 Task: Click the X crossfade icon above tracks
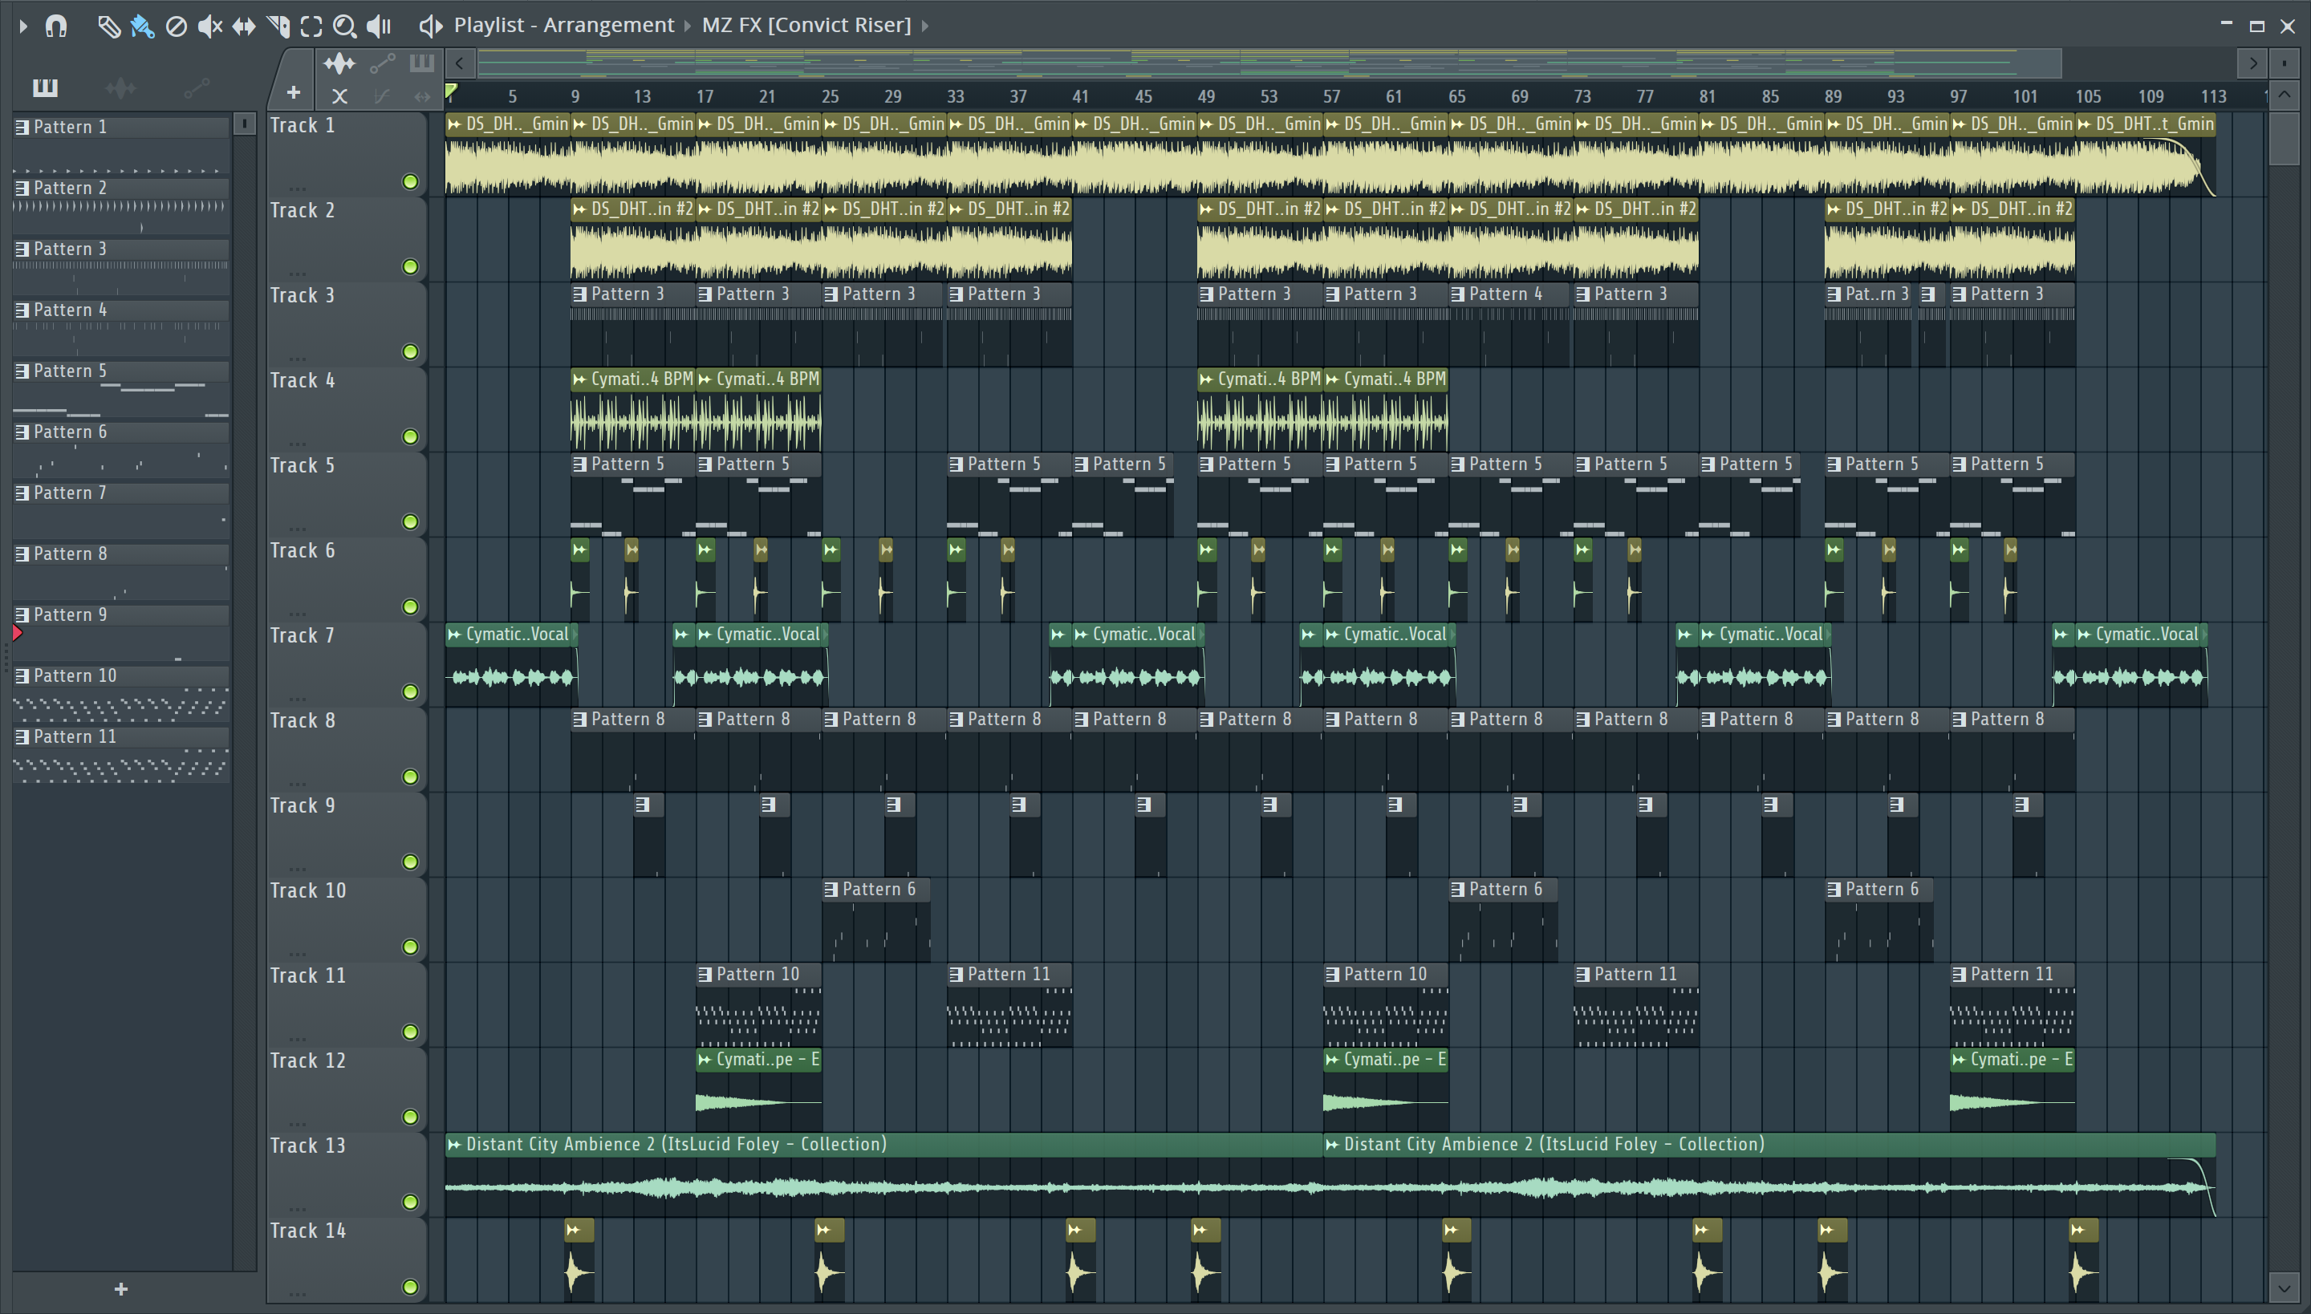coord(339,95)
